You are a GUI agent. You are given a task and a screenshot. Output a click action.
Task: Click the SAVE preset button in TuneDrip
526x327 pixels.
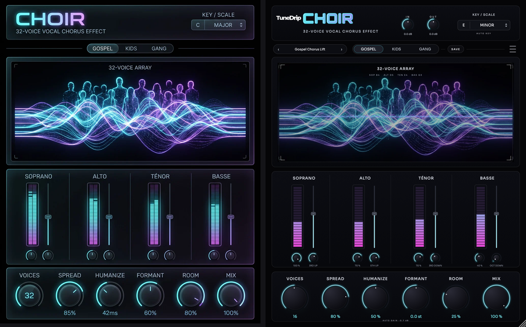[x=455, y=49]
